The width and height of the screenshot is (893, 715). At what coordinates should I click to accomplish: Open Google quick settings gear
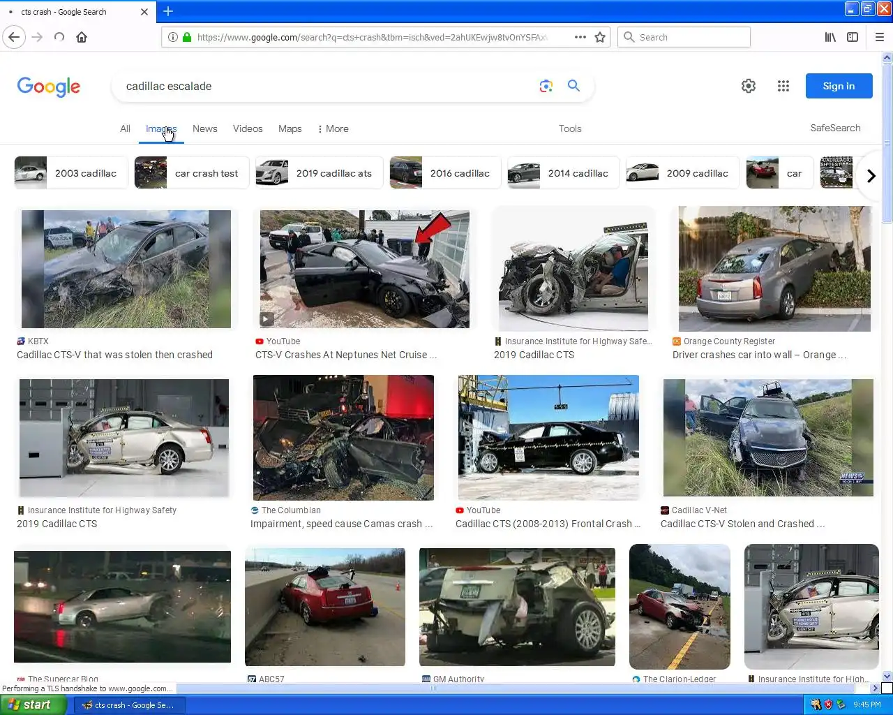click(x=749, y=86)
